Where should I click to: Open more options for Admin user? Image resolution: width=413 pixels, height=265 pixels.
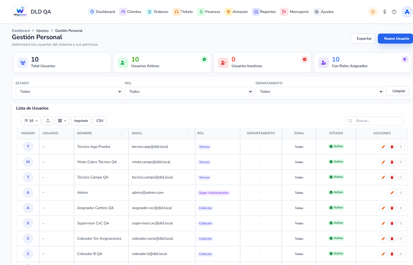pos(401,193)
